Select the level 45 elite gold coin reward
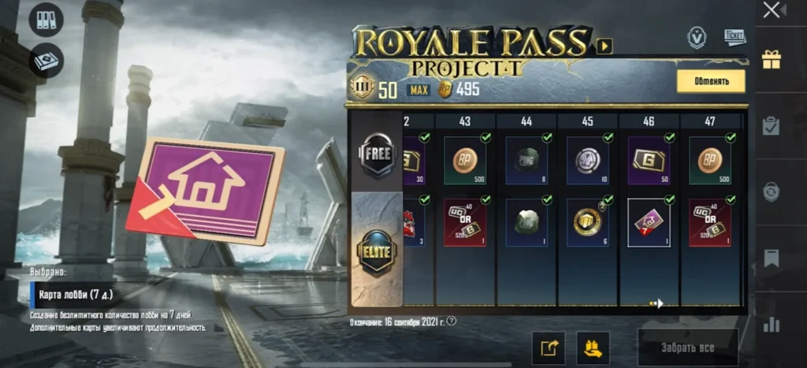The width and height of the screenshot is (807, 368). tap(587, 223)
